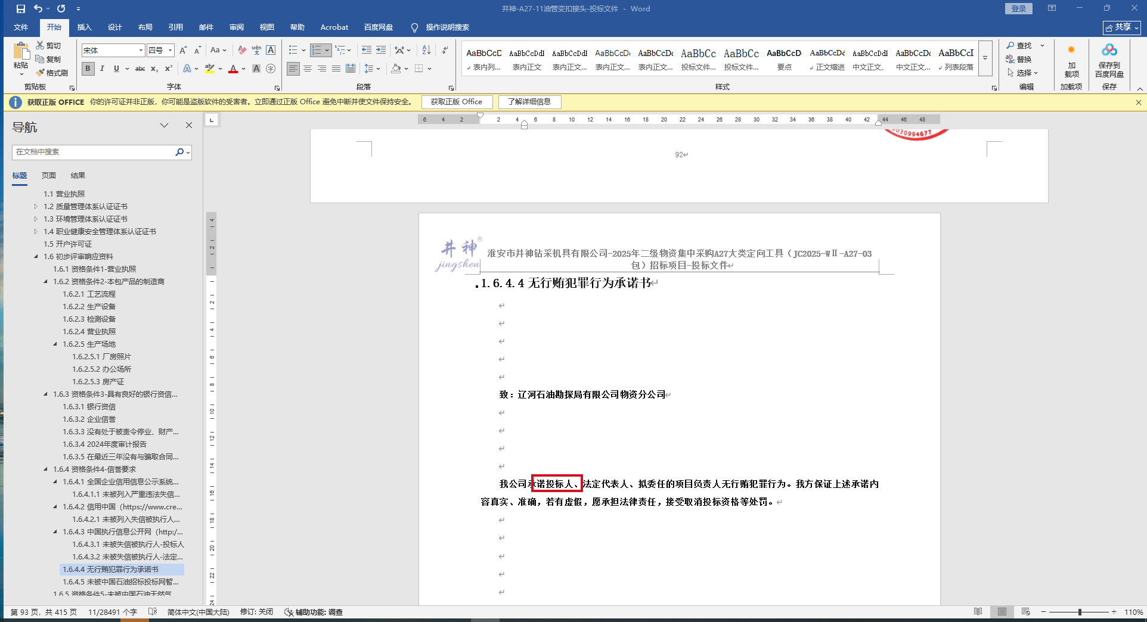Image resolution: width=1147 pixels, height=622 pixels.
Task: Open 替换 replace tool
Action: coord(1019,59)
